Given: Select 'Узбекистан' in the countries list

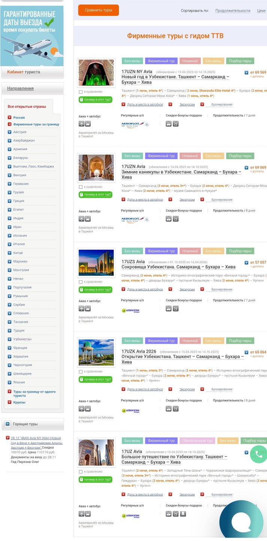Looking at the screenshot, I should [22, 339].
